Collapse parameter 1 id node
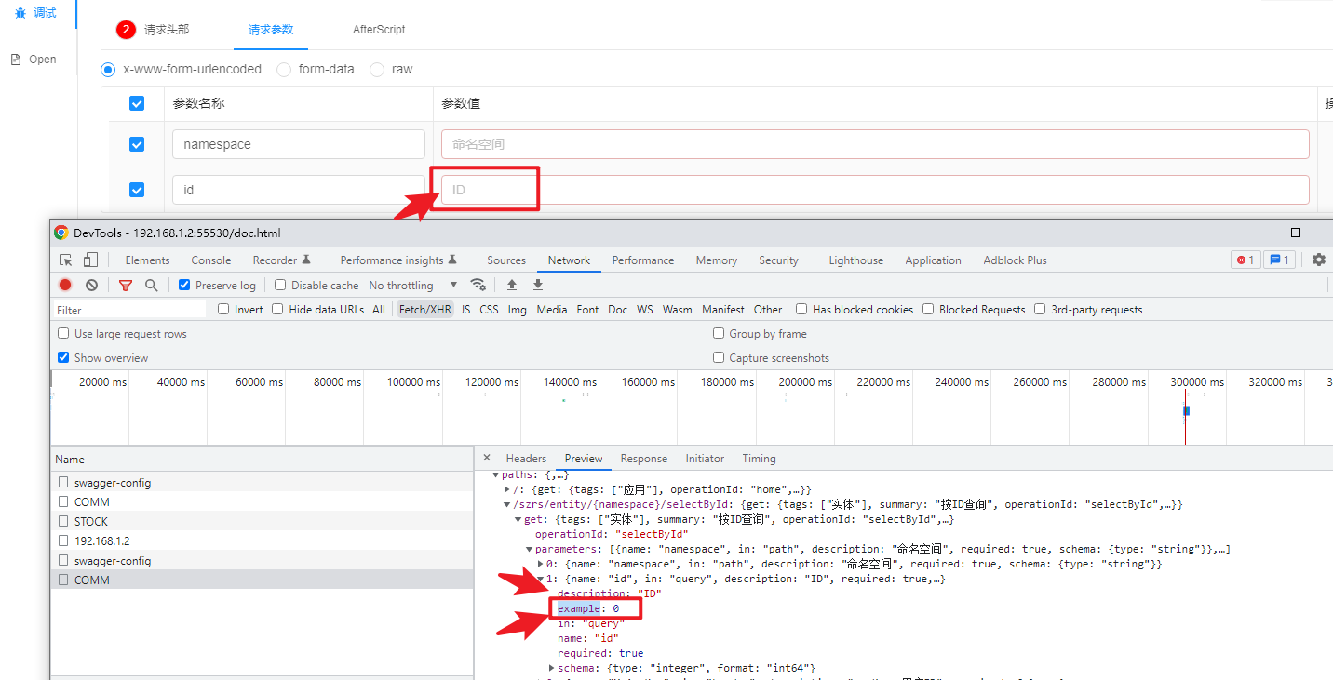1333x680 pixels. (541, 579)
